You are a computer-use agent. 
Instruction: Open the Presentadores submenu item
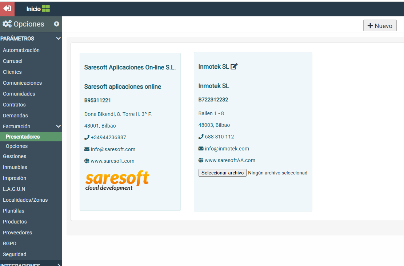click(x=23, y=137)
